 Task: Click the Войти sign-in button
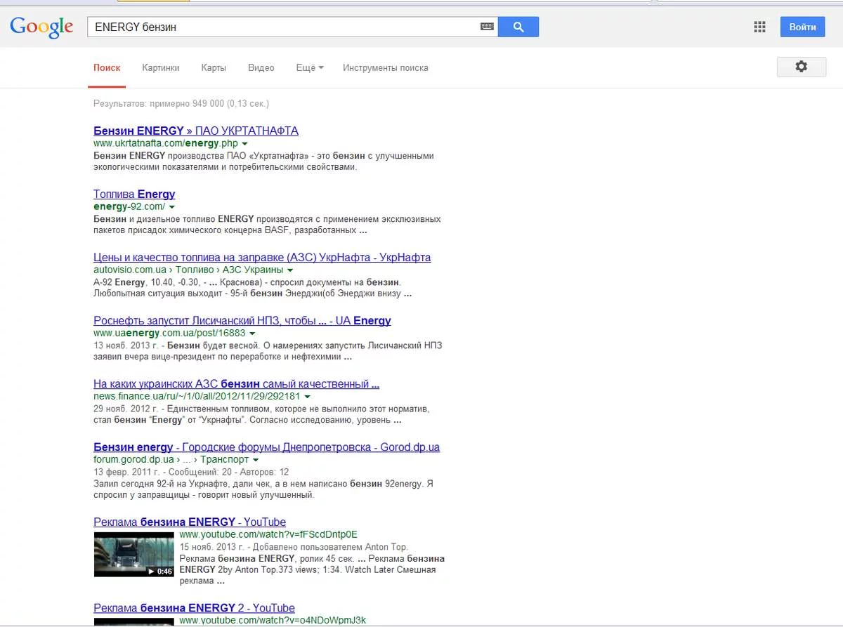click(x=802, y=27)
